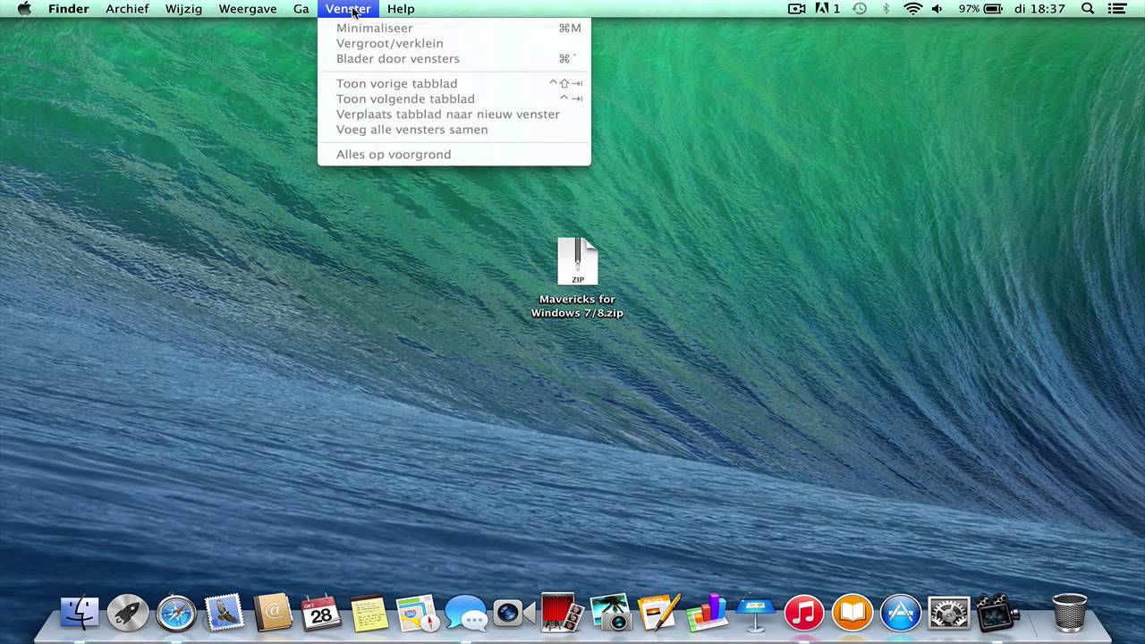This screenshot has height=644, width=1145.
Task: Open Calendar icon showing 28
Action: coord(321,613)
